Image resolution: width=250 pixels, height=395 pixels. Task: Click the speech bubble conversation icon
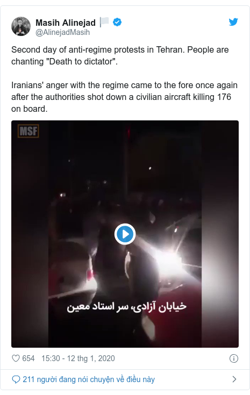click(16, 379)
